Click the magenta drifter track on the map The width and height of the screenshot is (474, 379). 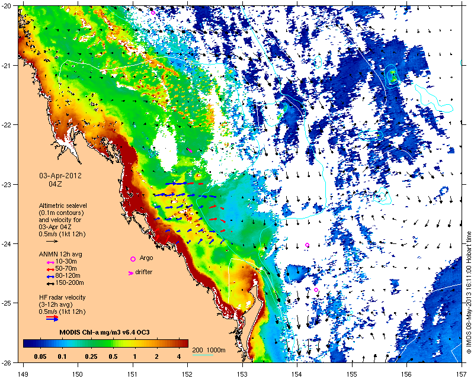tap(190, 150)
